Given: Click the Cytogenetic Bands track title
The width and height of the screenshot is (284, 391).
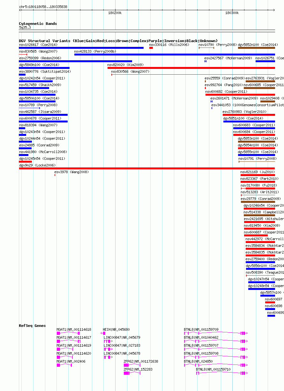Looking at the screenshot, I should [38, 24].
